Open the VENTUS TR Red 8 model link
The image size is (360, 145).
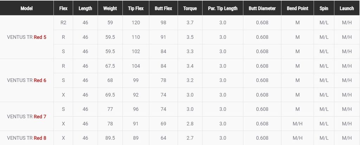tap(27, 138)
